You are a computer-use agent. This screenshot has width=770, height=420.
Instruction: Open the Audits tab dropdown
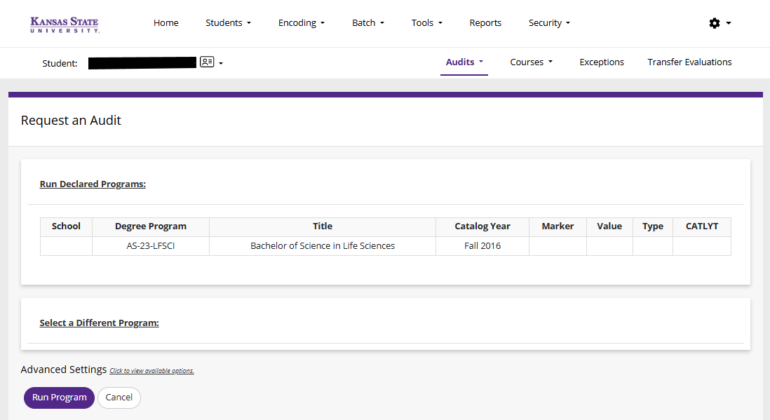tap(464, 62)
